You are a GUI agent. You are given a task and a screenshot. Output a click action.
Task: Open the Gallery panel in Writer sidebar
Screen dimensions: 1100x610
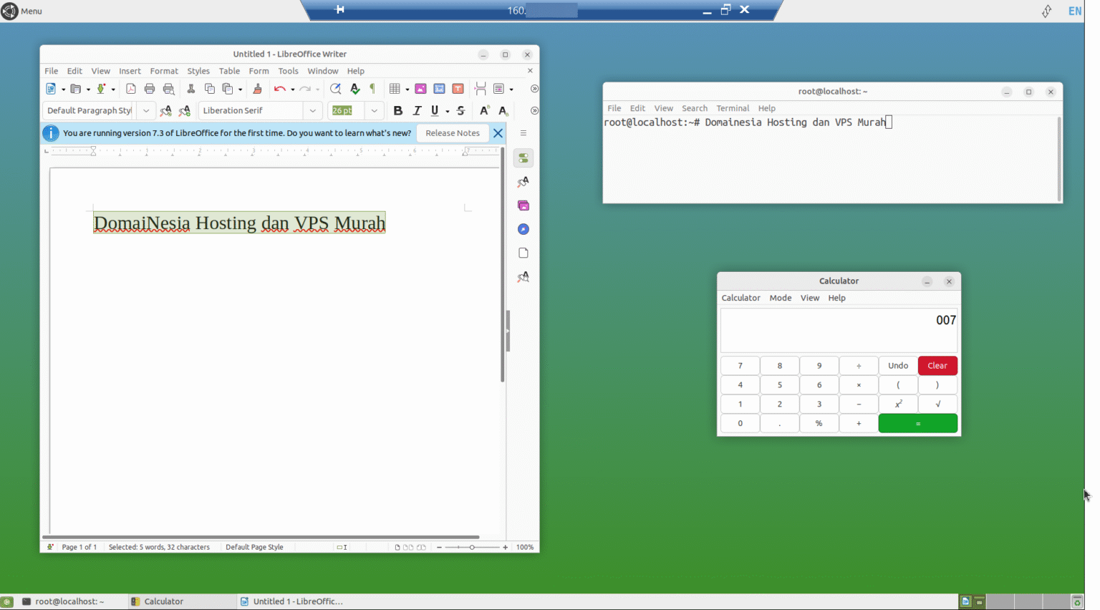click(x=524, y=205)
